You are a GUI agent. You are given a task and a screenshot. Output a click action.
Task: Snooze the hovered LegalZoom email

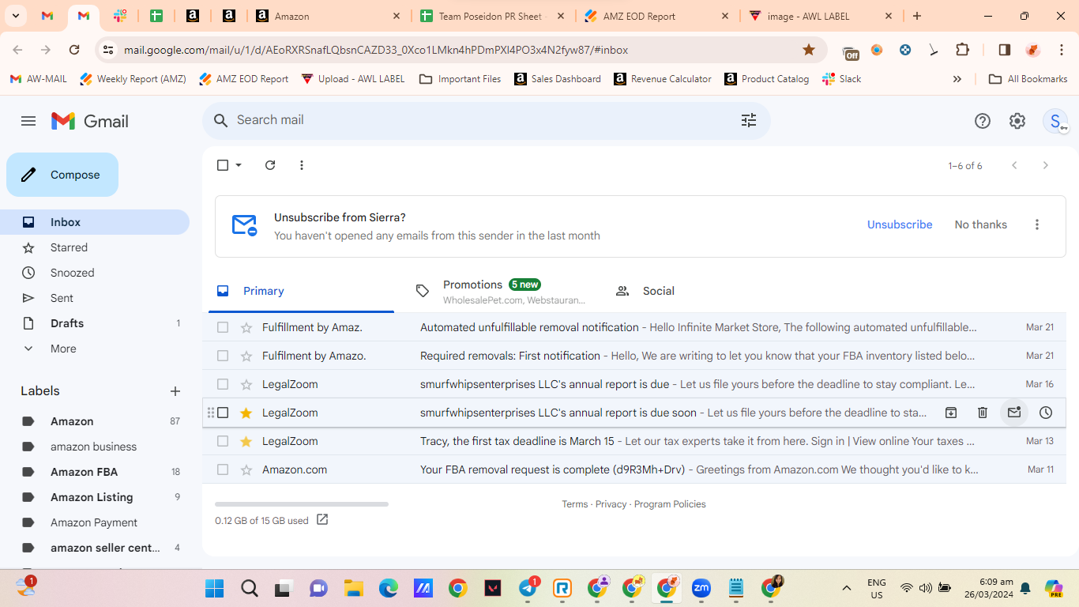click(x=1046, y=413)
